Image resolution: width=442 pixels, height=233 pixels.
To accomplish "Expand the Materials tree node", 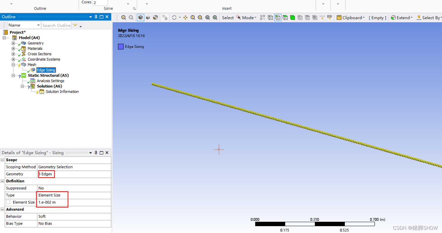I will [x=13, y=48].
